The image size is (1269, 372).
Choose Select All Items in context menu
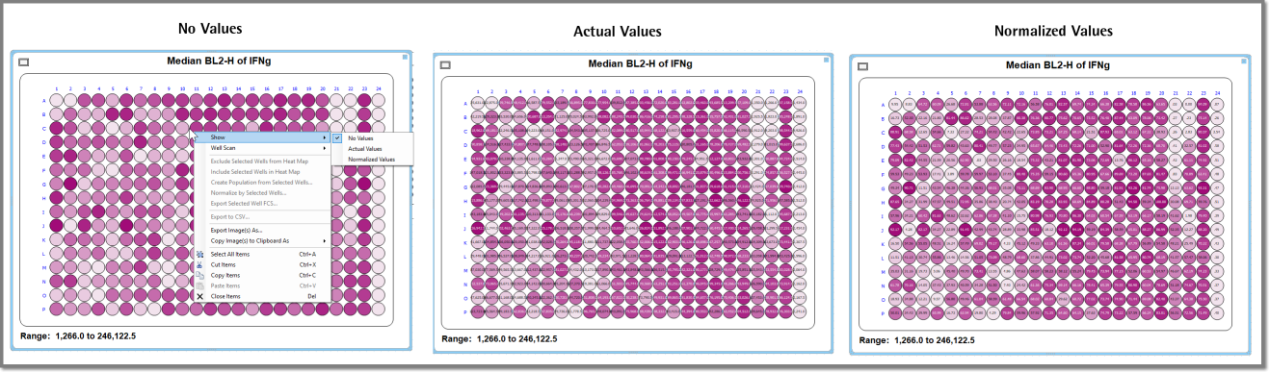[262, 254]
